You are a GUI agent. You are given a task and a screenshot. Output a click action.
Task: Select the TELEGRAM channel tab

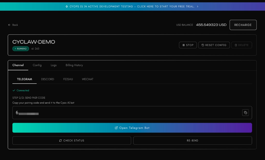click(x=25, y=79)
